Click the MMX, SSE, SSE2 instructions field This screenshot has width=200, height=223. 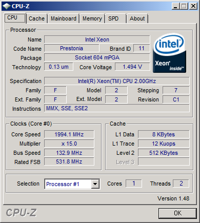pos(117,108)
